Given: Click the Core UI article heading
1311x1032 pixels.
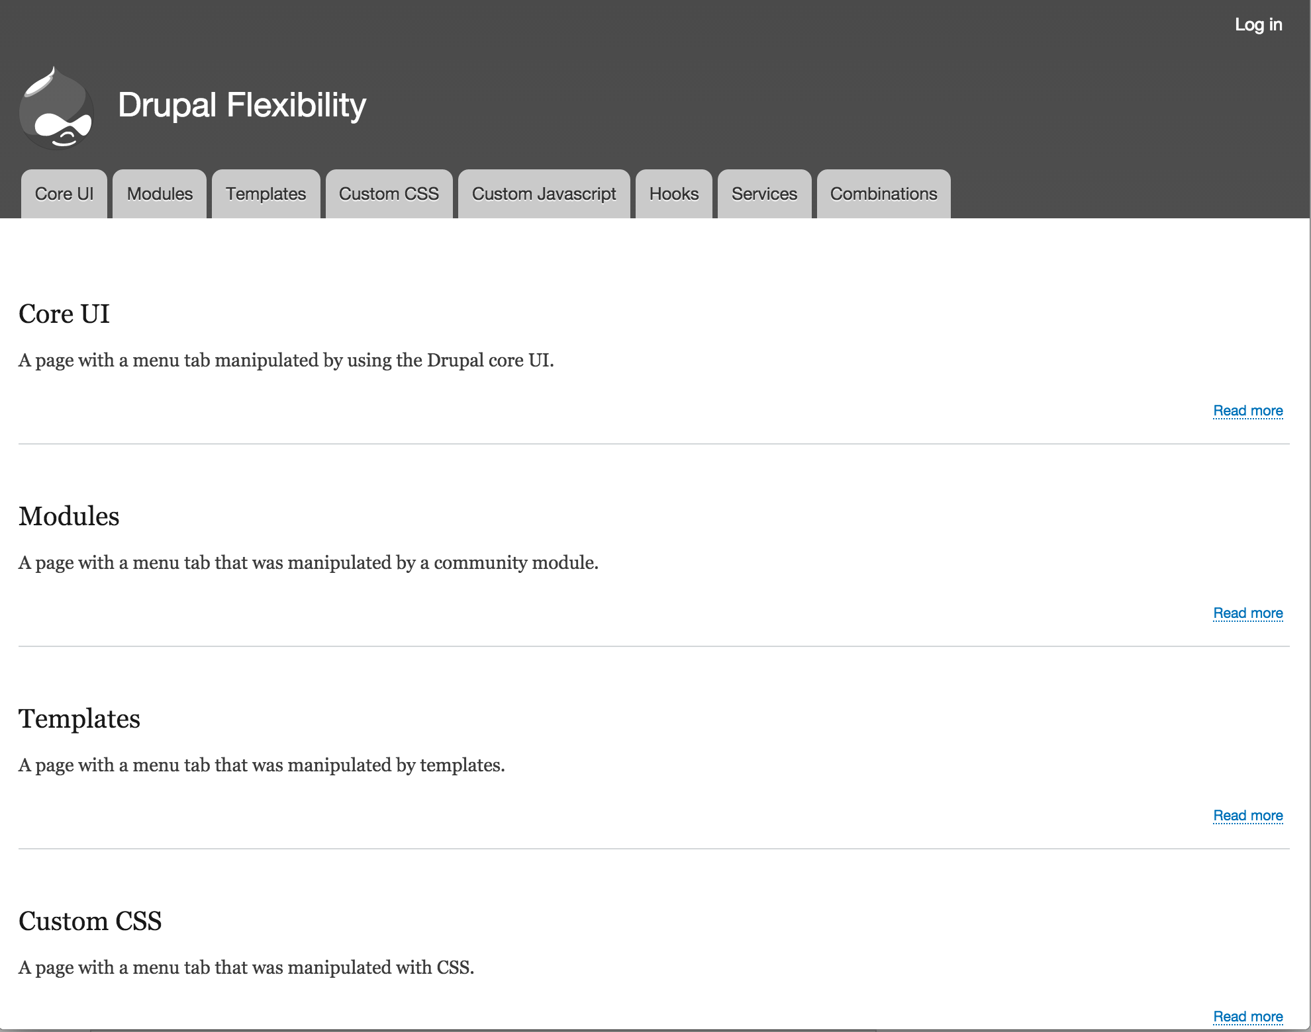Looking at the screenshot, I should (x=64, y=314).
